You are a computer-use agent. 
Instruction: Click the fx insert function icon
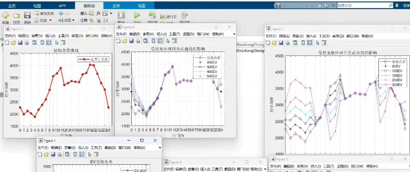click(98, 13)
